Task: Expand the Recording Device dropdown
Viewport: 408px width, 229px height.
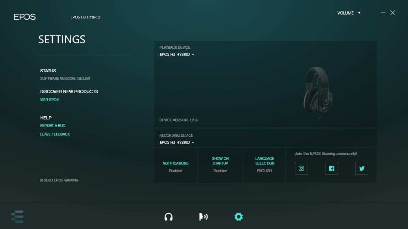Action: point(177,143)
